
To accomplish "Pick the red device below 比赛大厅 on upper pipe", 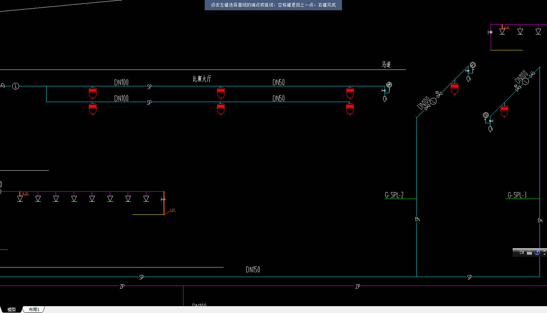I will pos(221,93).
